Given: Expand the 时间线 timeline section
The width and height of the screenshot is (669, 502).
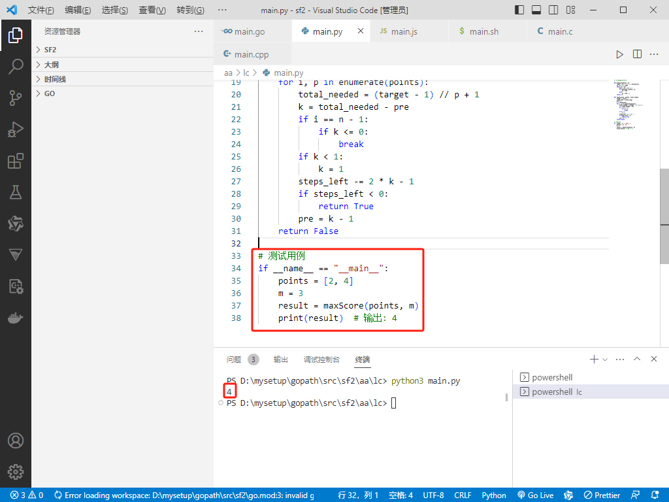Looking at the screenshot, I should [x=122, y=79].
